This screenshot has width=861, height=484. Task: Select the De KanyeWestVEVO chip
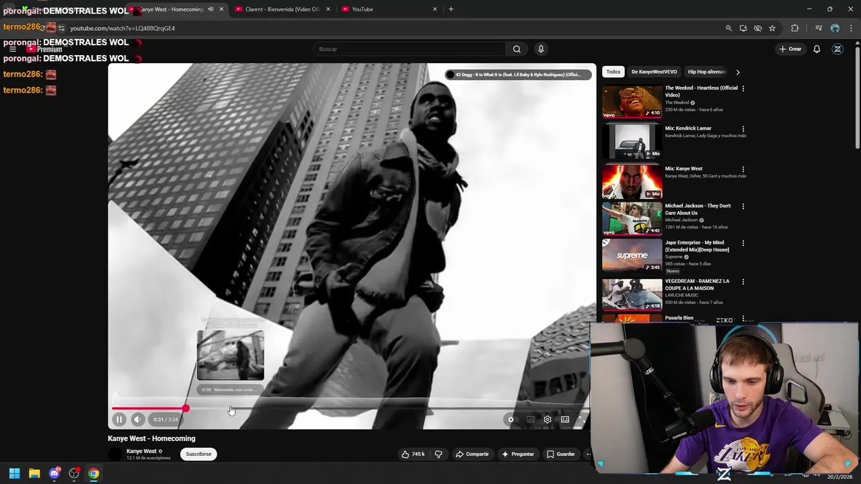(654, 72)
